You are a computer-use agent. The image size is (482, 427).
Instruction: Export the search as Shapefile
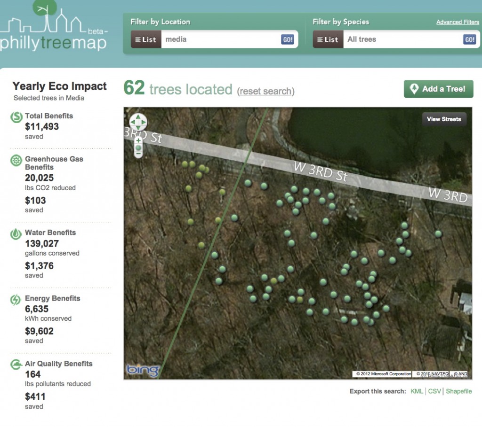[x=458, y=391]
